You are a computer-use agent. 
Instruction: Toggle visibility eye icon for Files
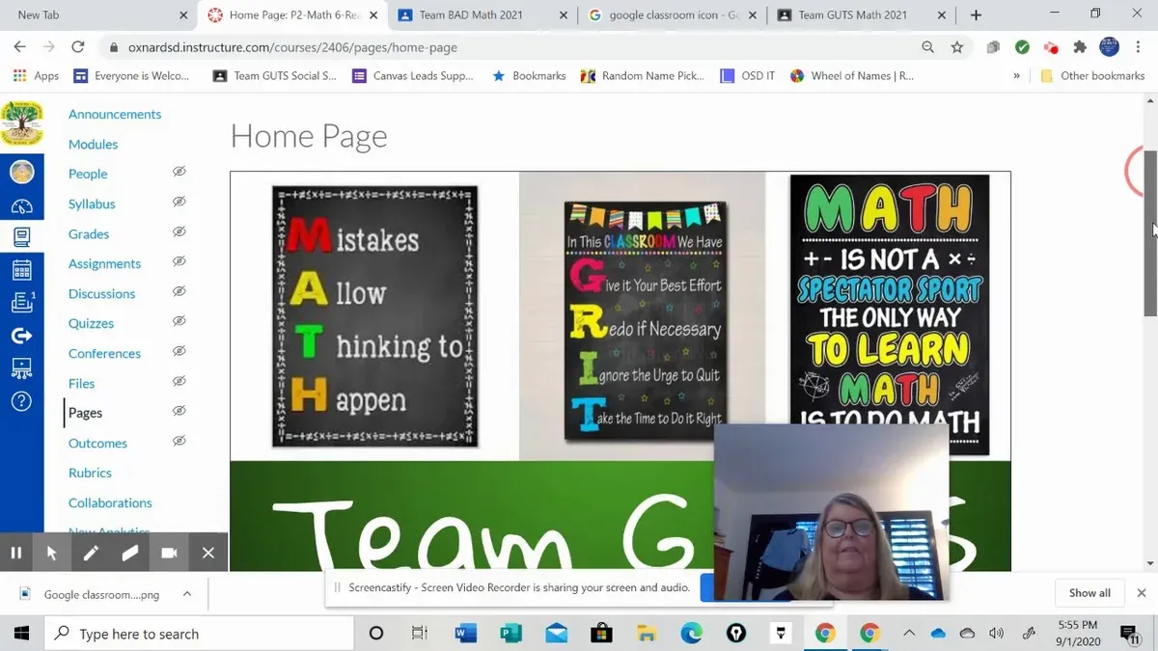[179, 381]
